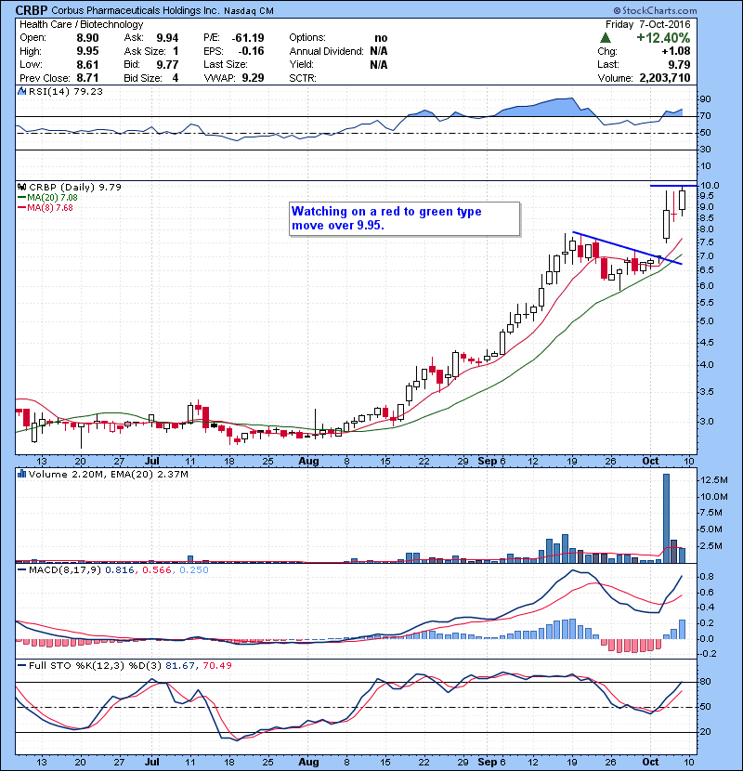Click the Volume 2.20M, EMA(20) 2.37M label
The width and height of the screenshot is (743, 771).
(x=108, y=474)
